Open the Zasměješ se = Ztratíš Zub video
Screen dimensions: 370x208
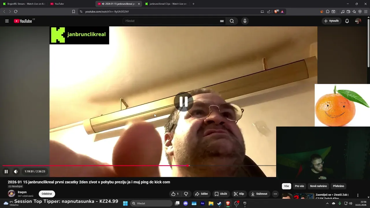pyautogui.click(x=332, y=196)
